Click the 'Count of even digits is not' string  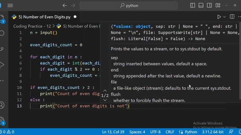91,106
